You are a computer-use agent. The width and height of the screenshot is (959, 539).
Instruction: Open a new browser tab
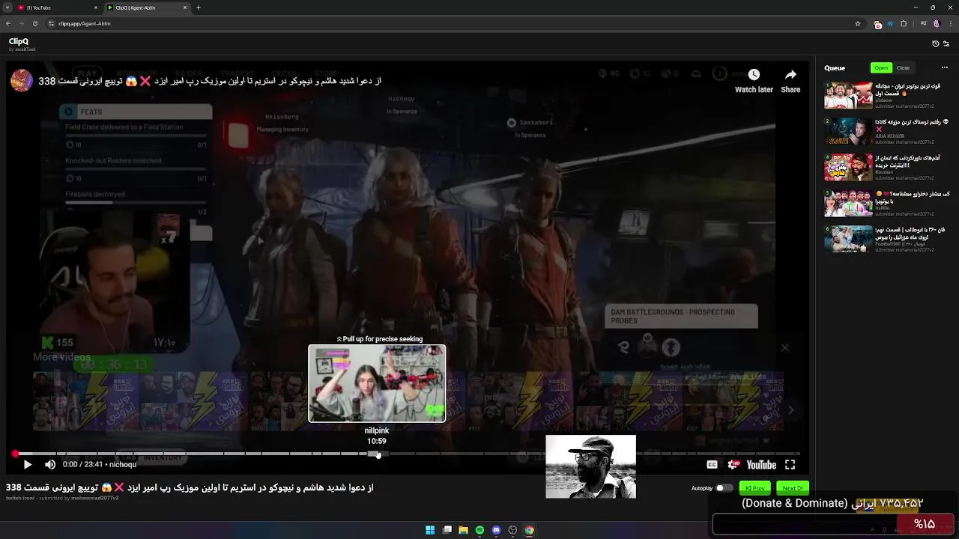point(199,7)
